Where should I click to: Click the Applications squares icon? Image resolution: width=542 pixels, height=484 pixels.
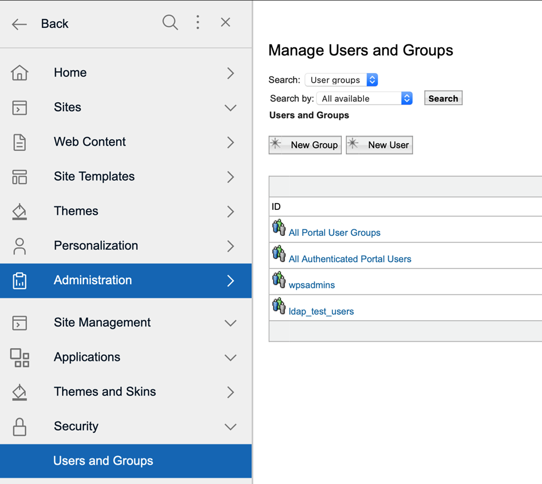(19, 357)
